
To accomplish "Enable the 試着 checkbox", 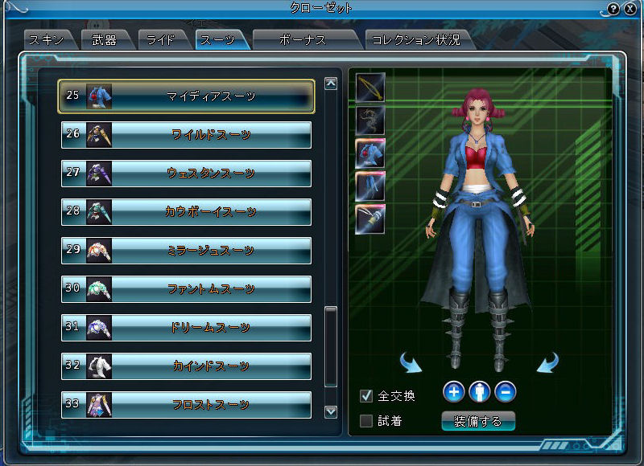I will tap(366, 420).
